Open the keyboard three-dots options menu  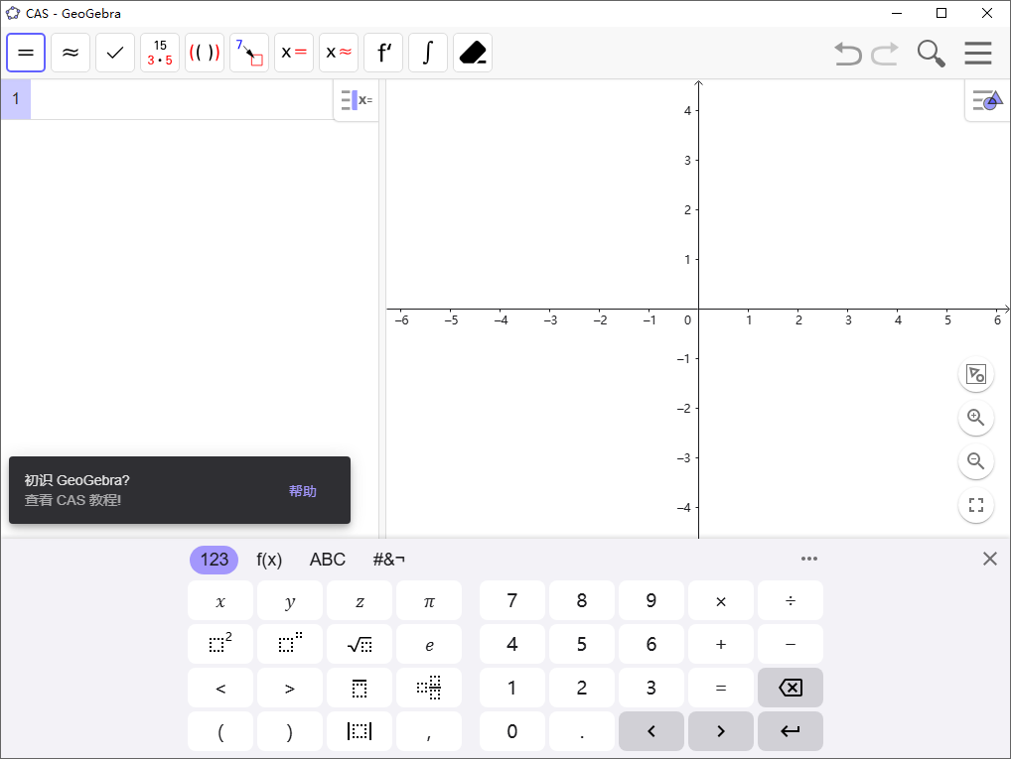tap(809, 559)
